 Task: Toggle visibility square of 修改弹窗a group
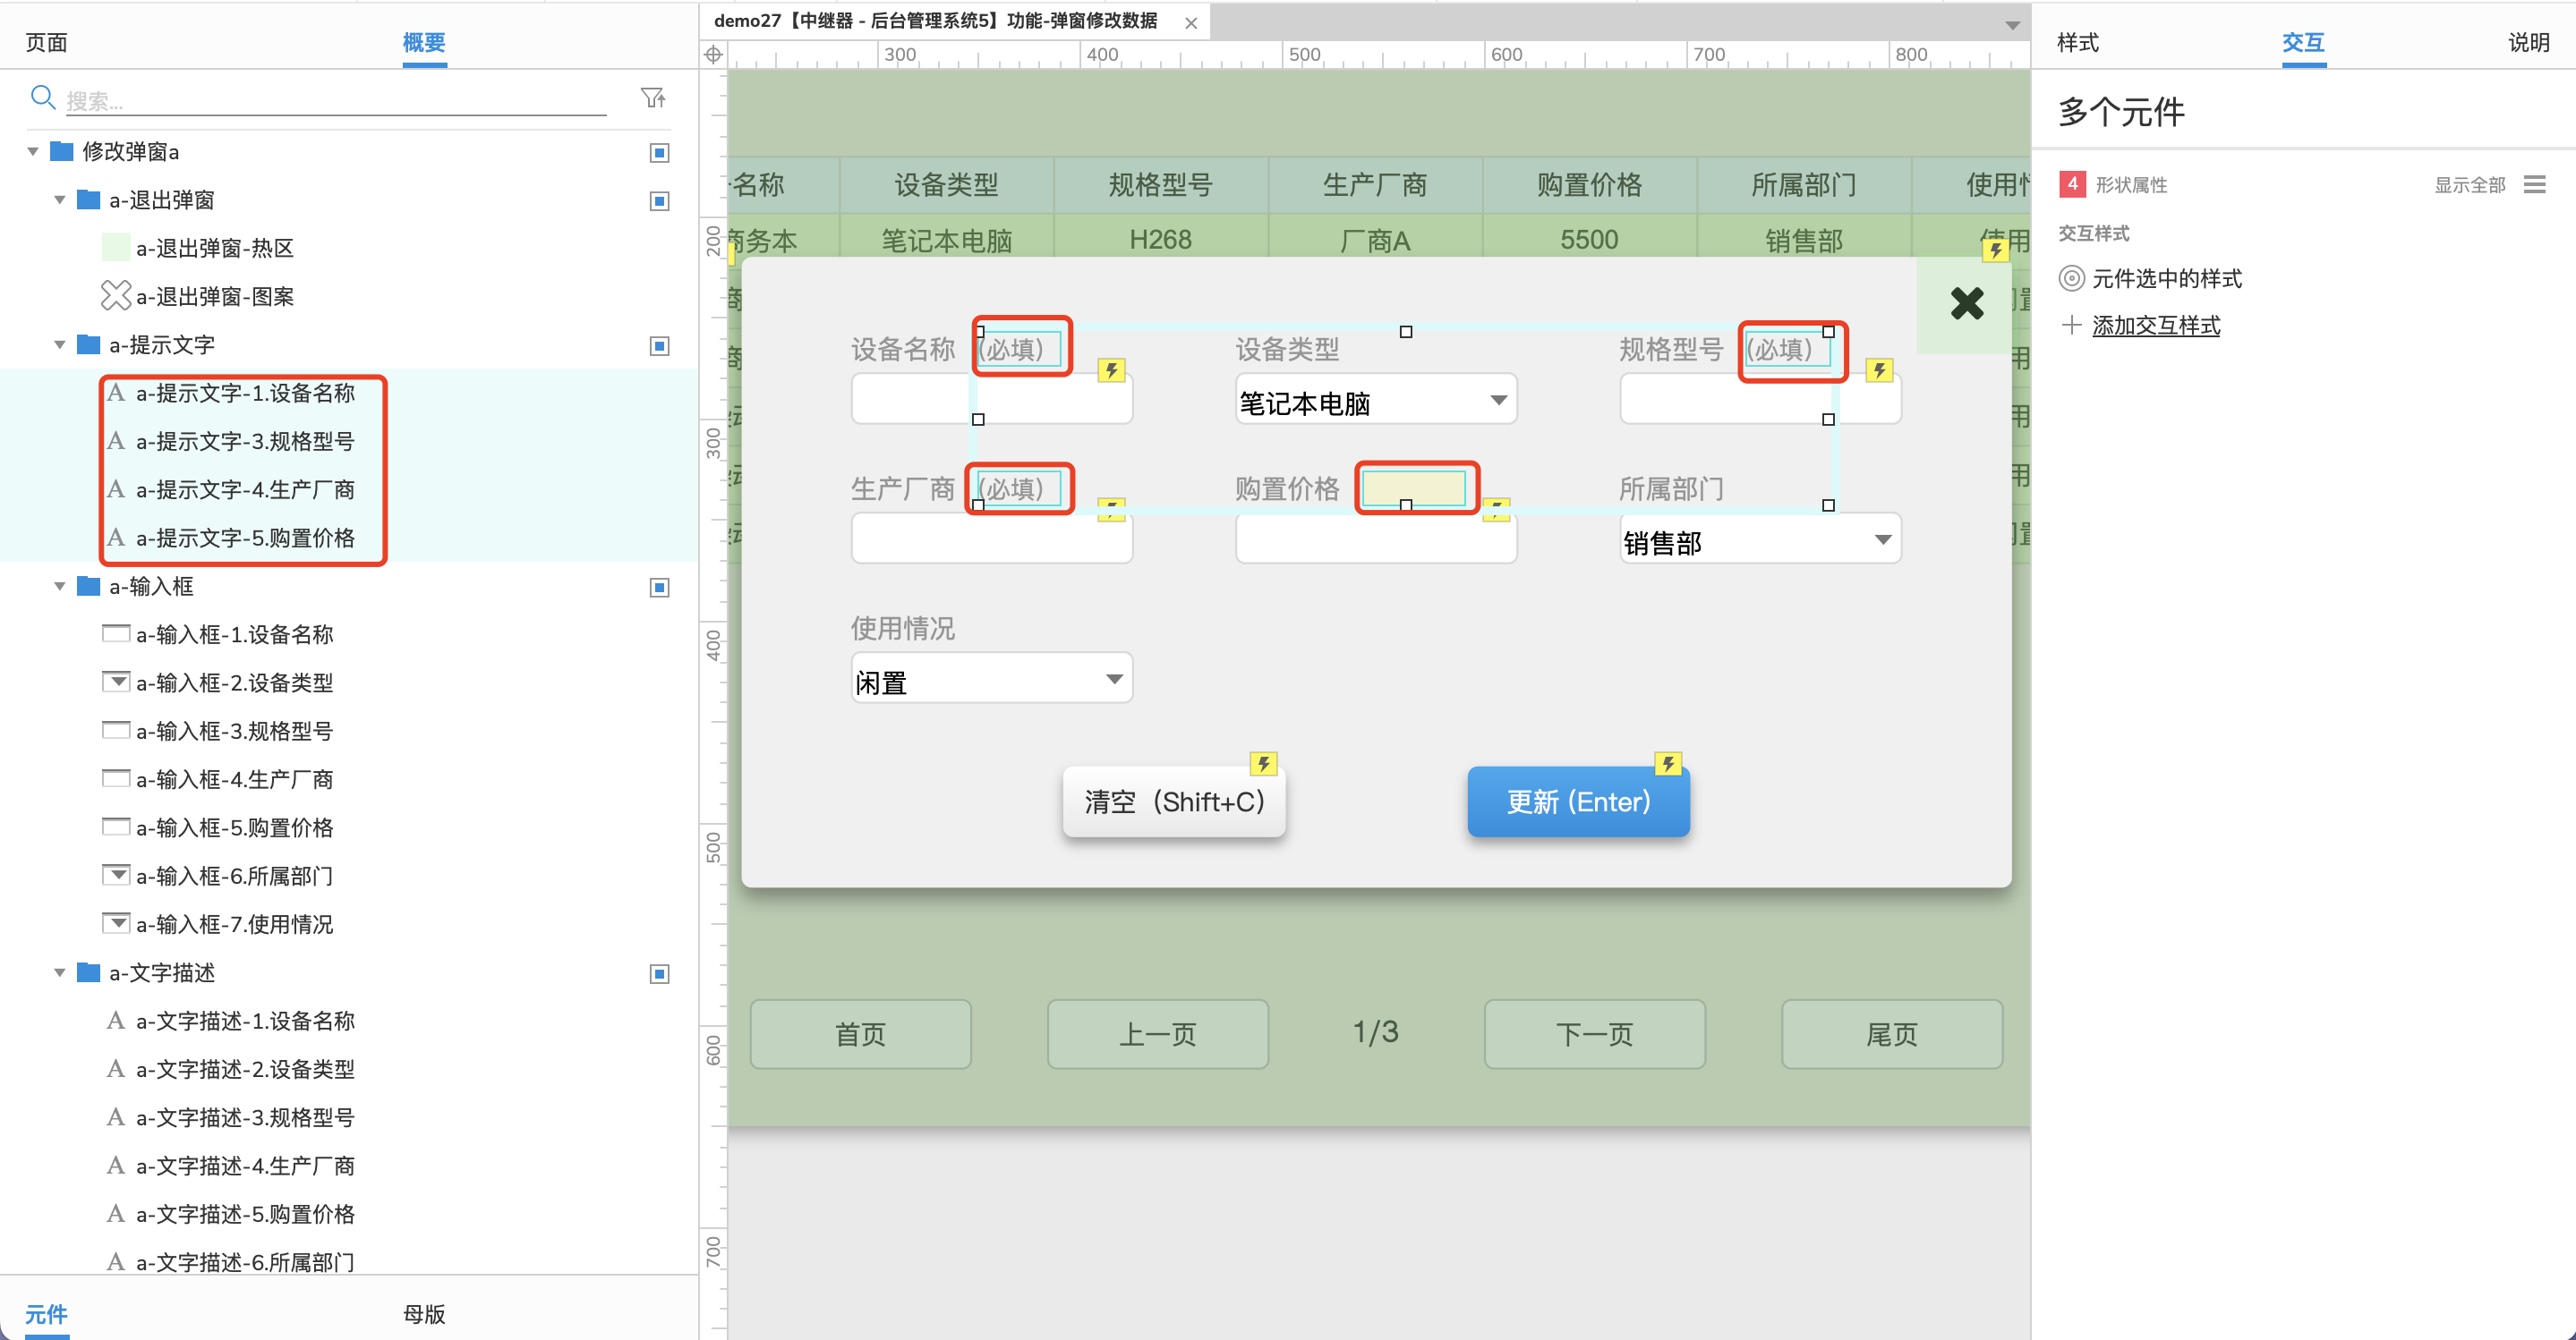pyautogui.click(x=659, y=152)
